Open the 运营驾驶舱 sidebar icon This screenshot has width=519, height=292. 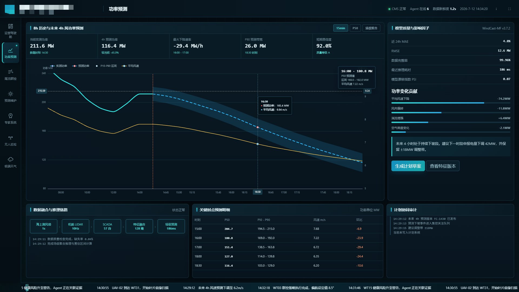10,26
